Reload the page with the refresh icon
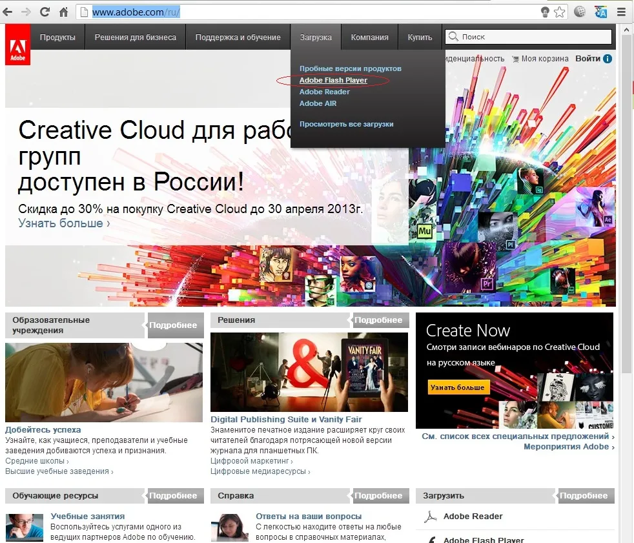 click(45, 12)
